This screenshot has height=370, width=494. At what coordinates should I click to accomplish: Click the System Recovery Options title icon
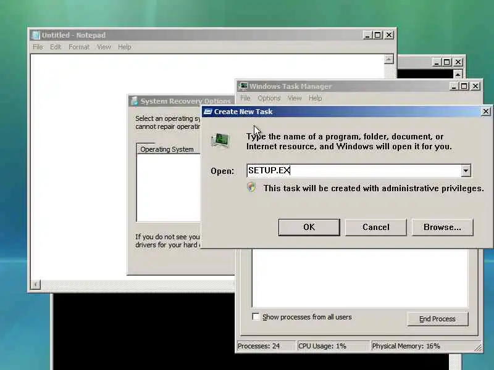tap(134, 101)
